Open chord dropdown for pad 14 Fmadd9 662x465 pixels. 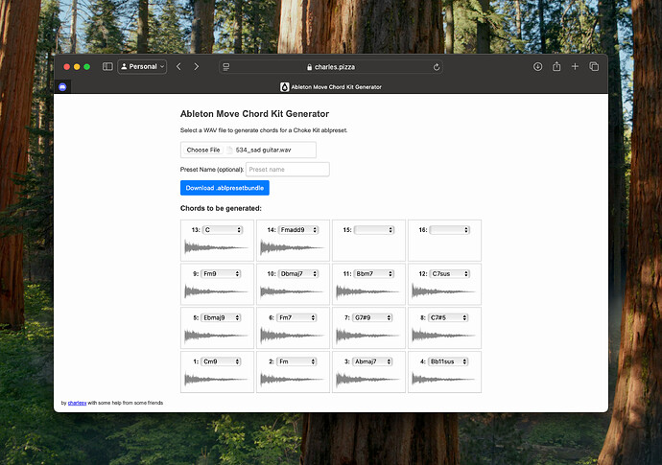click(x=298, y=230)
